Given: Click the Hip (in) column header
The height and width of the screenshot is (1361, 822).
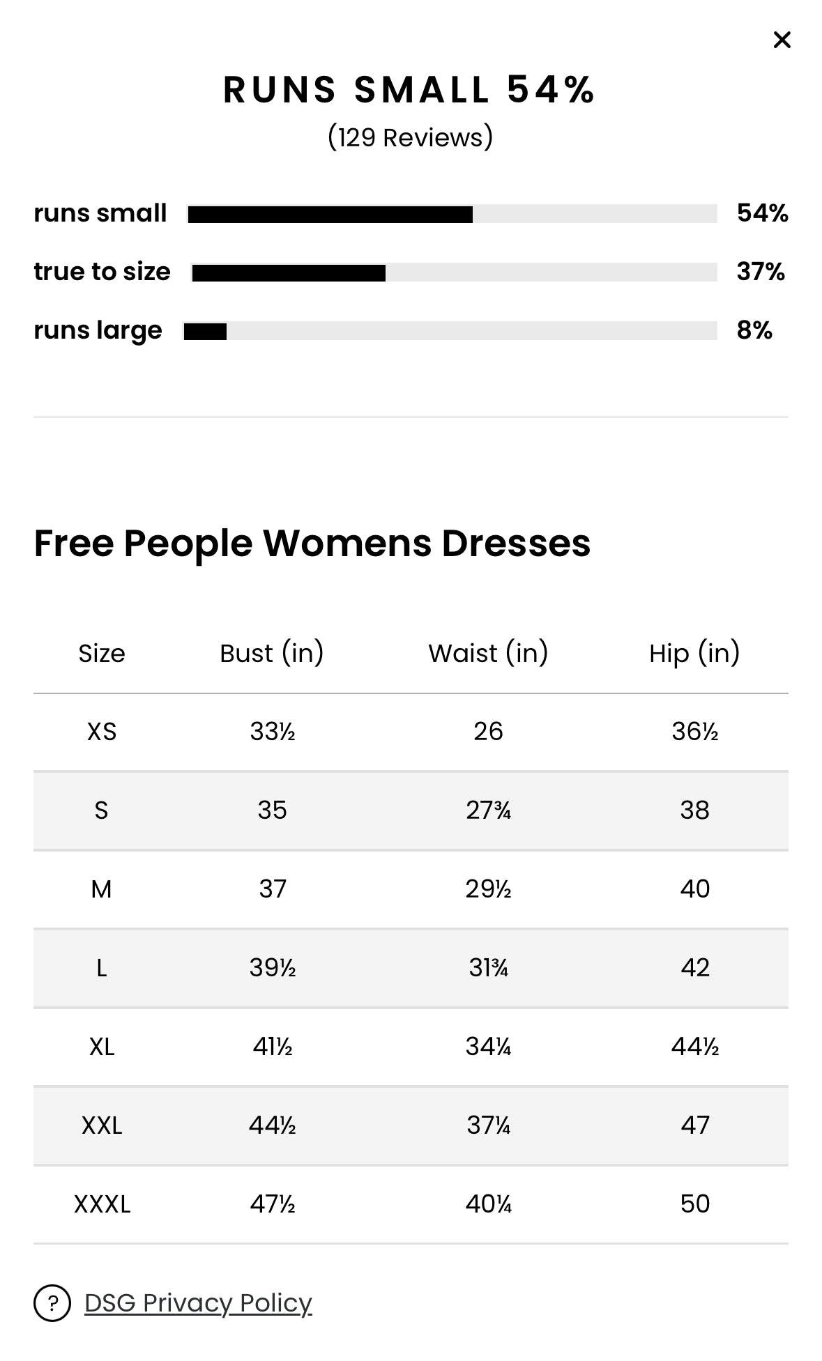Looking at the screenshot, I should (x=694, y=654).
